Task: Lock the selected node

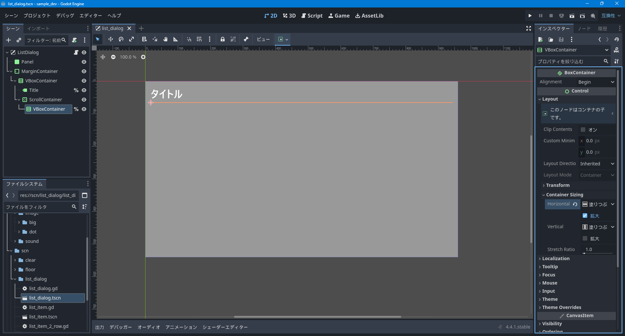Action: tap(223, 39)
